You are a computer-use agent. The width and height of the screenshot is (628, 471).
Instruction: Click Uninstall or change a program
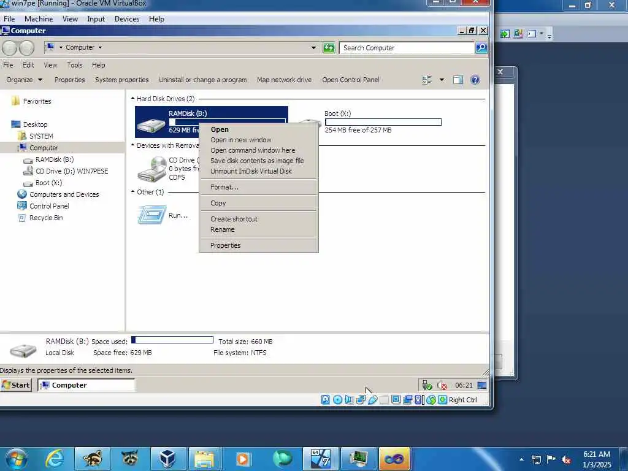[202, 80]
